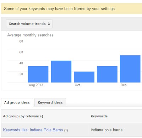Switch to the Keyword ideas tab
The width and height of the screenshot is (142, 138).
point(50,102)
